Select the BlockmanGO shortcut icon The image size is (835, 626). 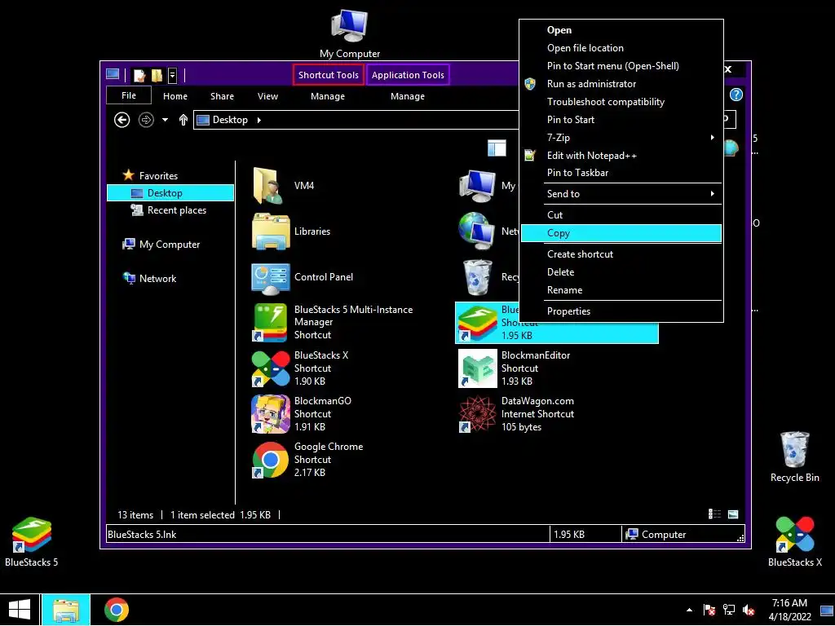coord(271,414)
